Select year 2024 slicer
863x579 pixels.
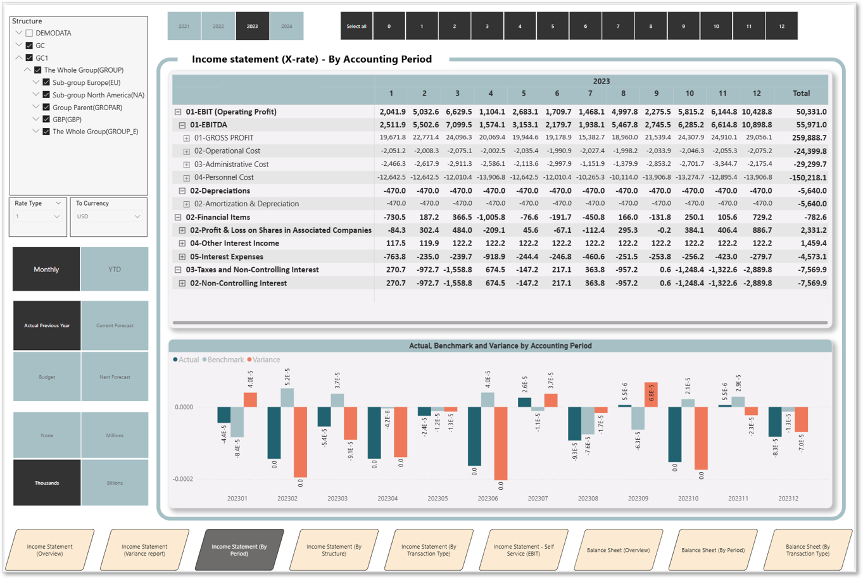(287, 26)
